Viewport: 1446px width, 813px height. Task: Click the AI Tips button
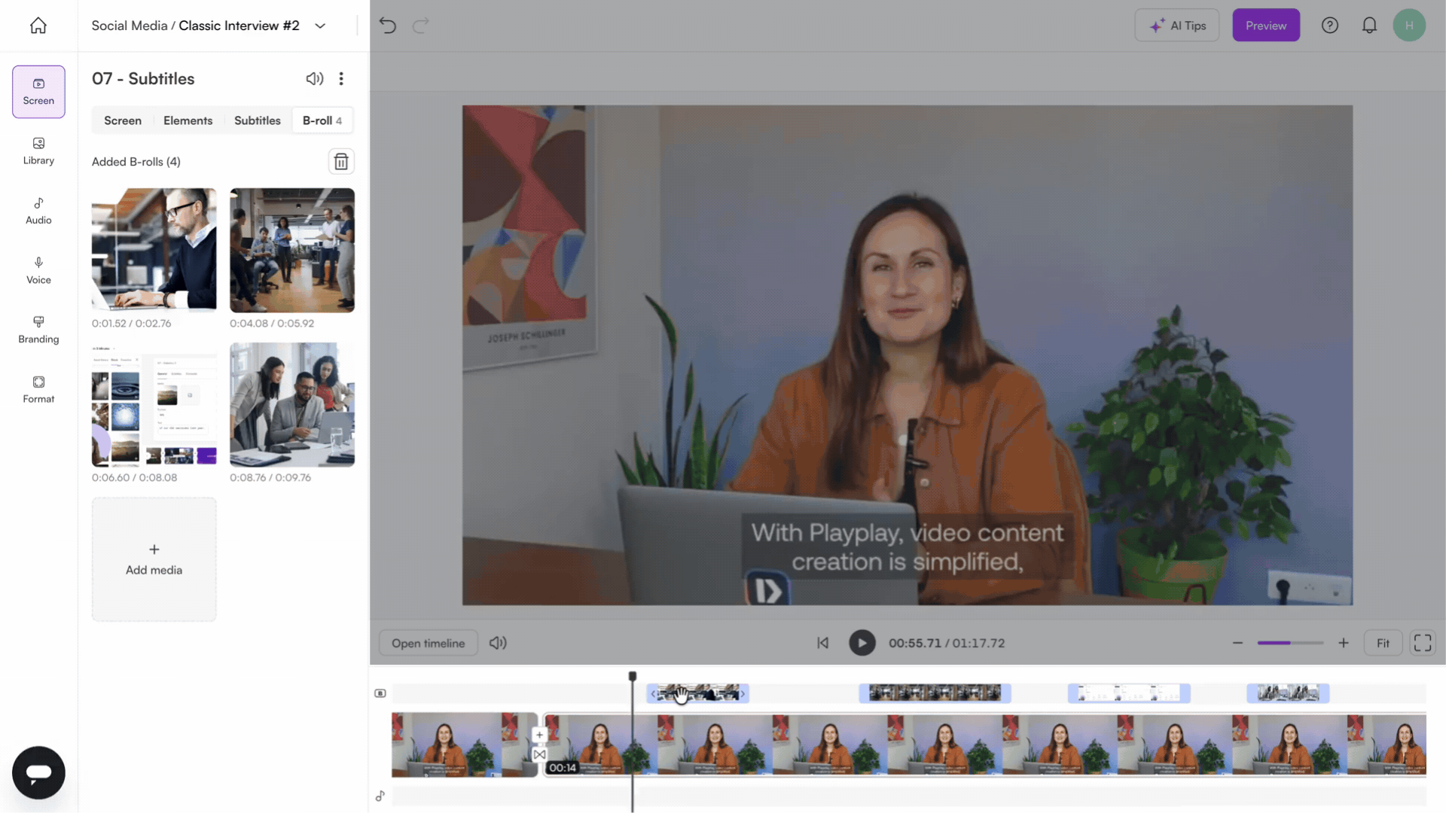[x=1177, y=26]
